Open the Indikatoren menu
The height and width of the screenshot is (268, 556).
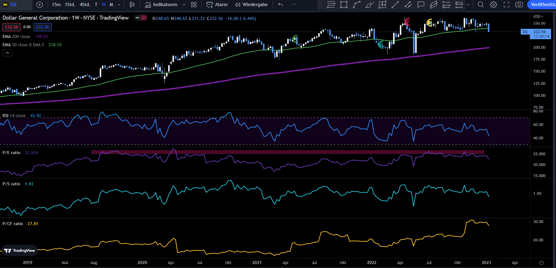[x=161, y=5]
